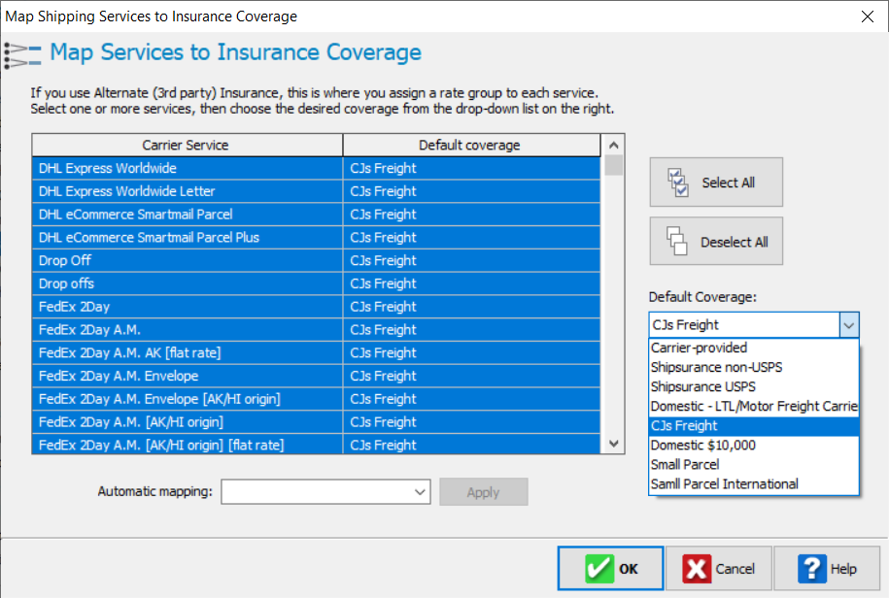Select FedEx 2Day A.M. [AK/HI origin] [flat rate] row
This screenshot has width=889, height=598.
(x=316, y=445)
